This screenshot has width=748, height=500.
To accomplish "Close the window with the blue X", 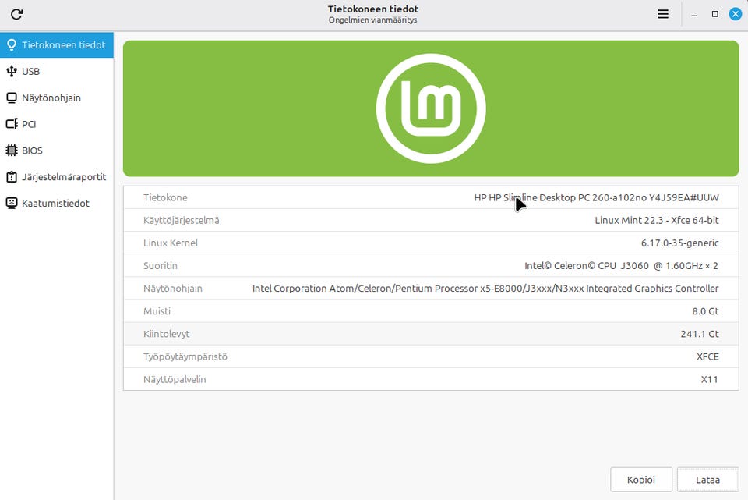I will point(735,14).
